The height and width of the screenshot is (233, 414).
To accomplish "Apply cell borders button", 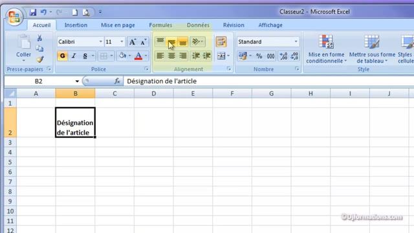I will point(103,56).
